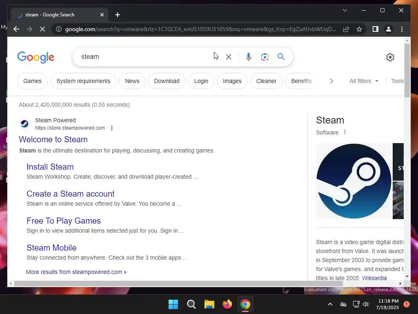
Task: Select the Cleaner filter chip
Action: click(x=266, y=81)
